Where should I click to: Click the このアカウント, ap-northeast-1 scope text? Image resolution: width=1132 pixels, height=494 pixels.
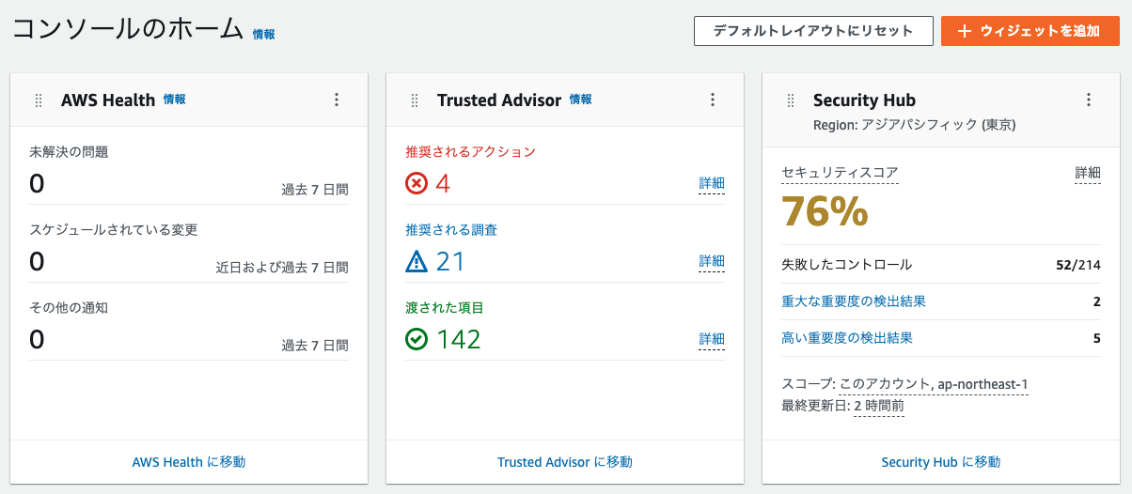pos(934,384)
